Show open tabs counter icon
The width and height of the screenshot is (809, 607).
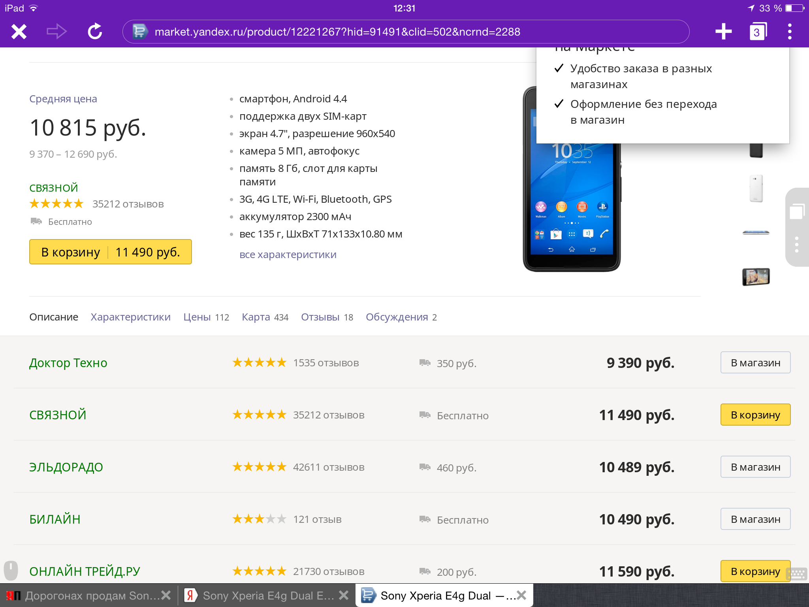click(758, 32)
